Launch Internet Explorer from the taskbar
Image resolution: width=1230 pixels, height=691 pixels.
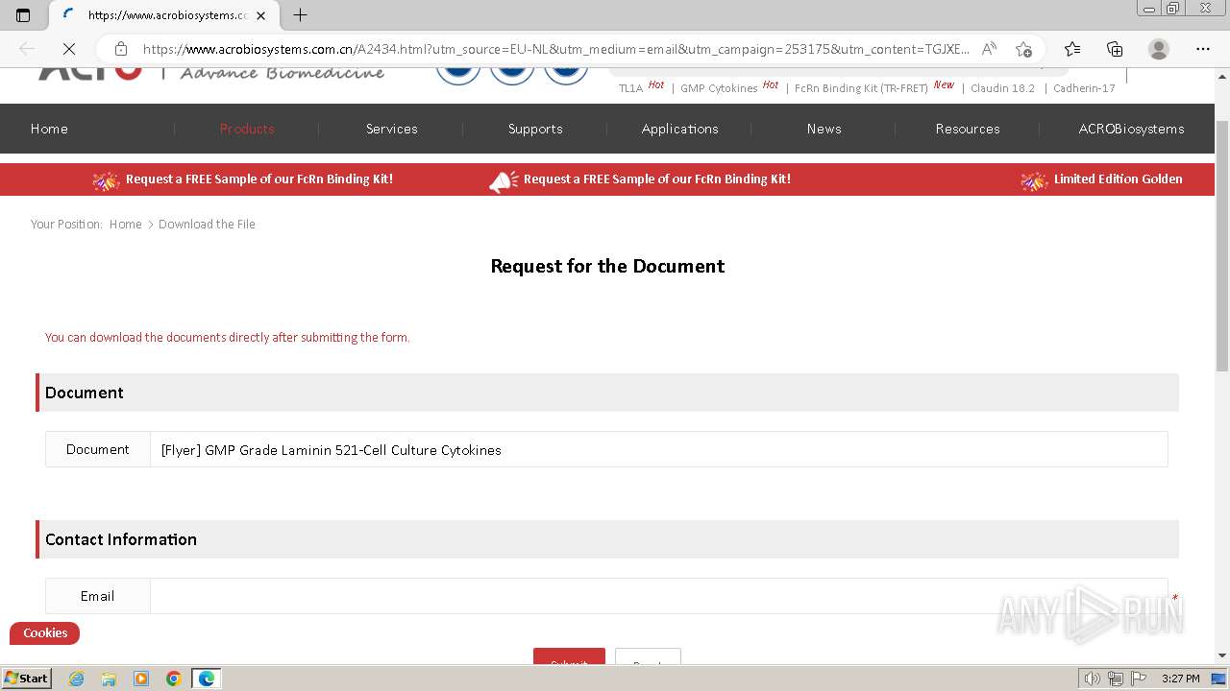(x=76, y=679)
